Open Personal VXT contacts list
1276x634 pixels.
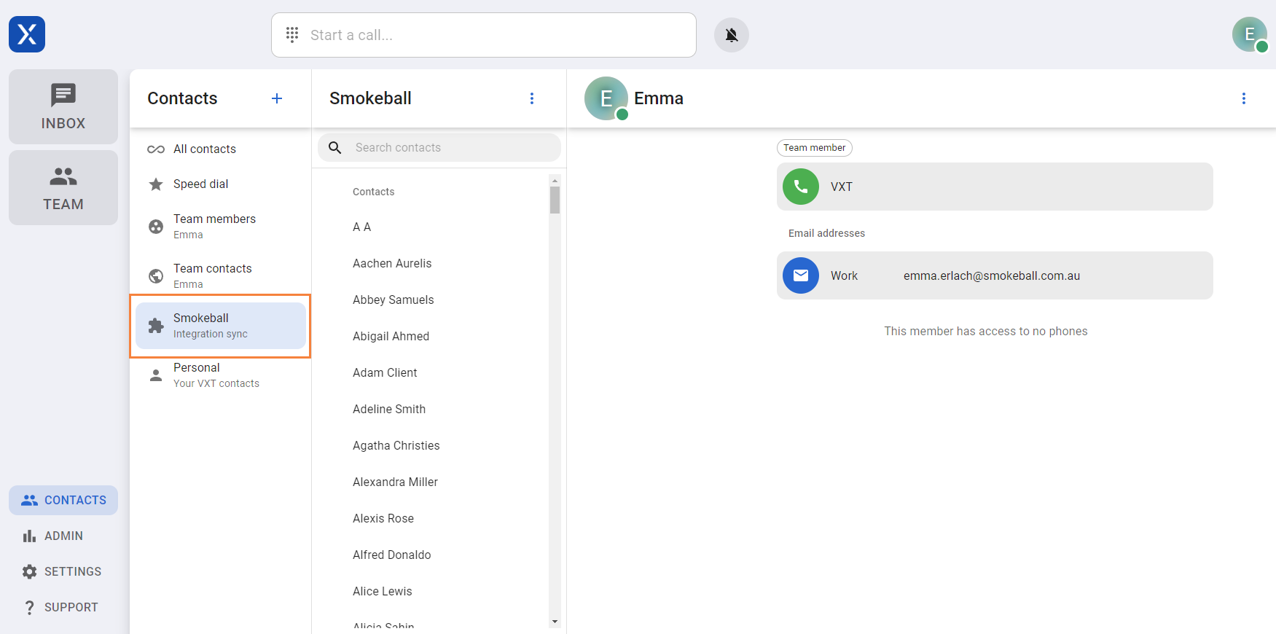[x=220, y=375]
